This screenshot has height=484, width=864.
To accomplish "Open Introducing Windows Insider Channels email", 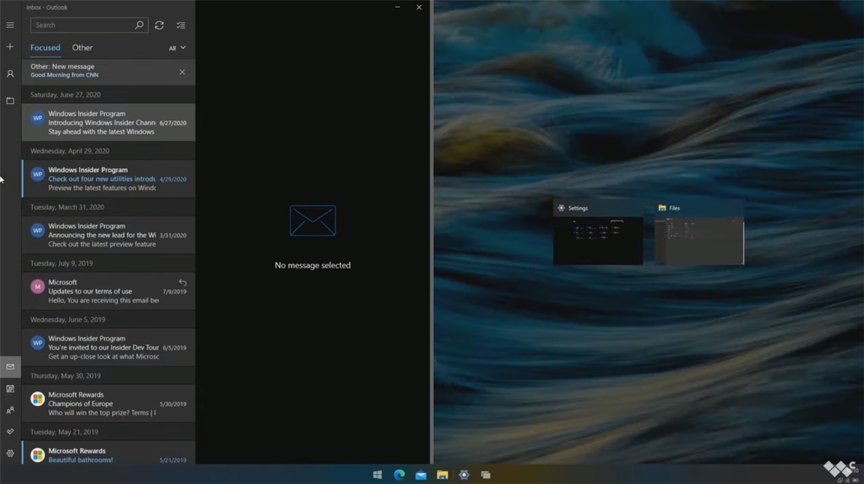I will pos(108,122).
